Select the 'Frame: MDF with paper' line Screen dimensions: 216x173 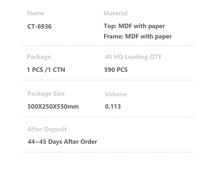tap(138, 36)
